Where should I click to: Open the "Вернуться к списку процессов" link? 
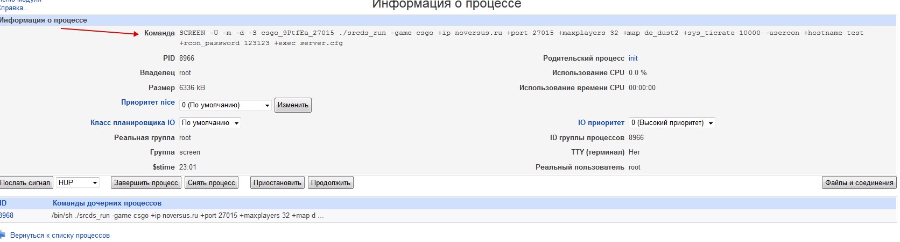(x=60, y=236)
